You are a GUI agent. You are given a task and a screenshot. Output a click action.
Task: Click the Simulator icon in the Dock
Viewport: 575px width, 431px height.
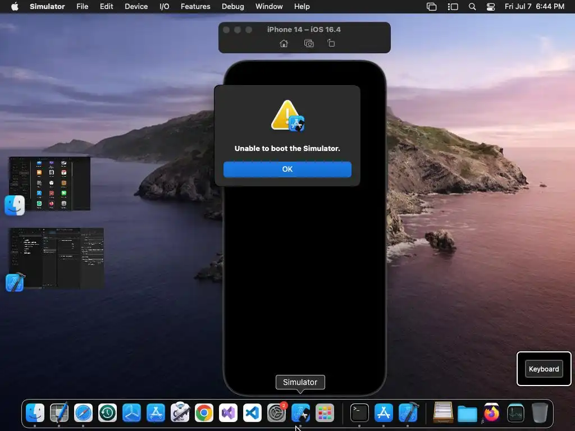[x=301, y=412]
